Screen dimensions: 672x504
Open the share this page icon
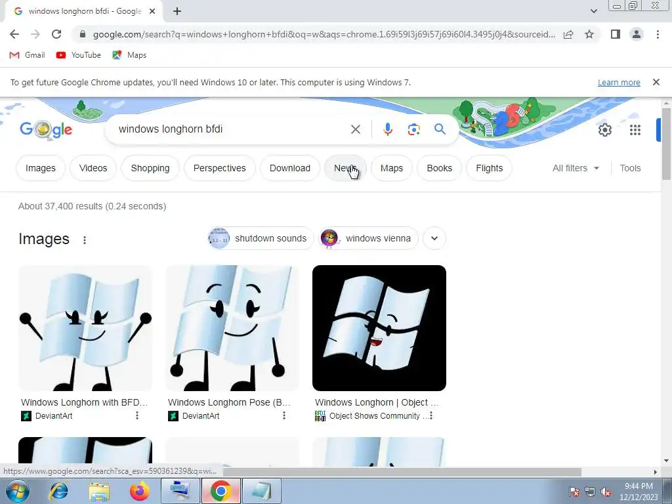pyautogui.click(x=568, y=34)
